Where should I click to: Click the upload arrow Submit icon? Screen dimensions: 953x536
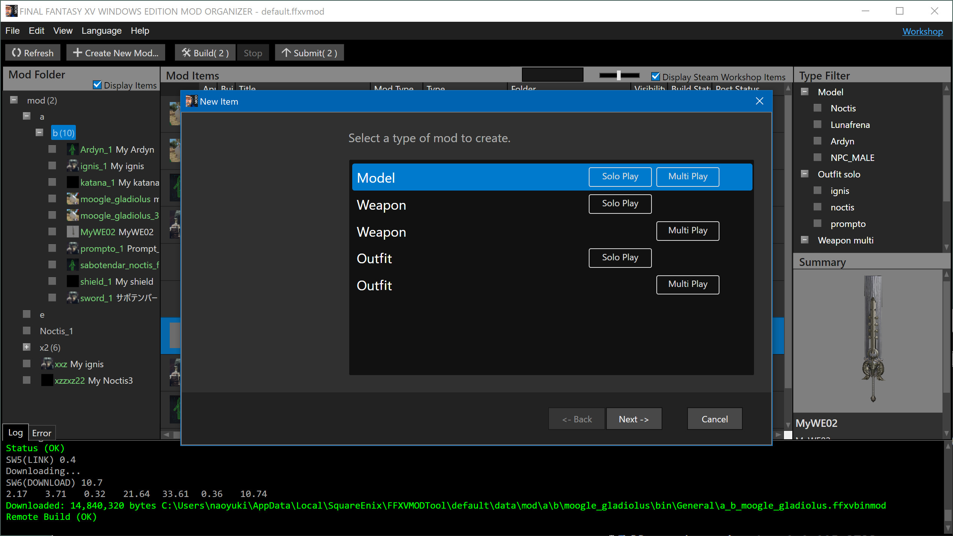[287, 53]
